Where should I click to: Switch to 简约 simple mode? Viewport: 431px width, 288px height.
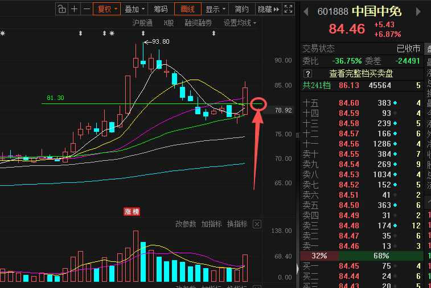[x=241, y=9]
